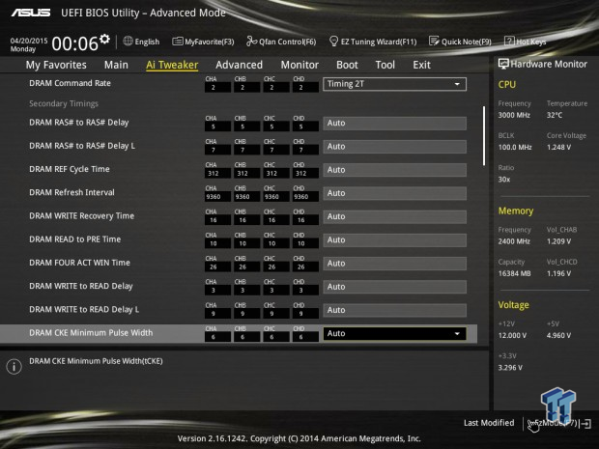The height and width of the screenshot is (449, 599).
Task: Click memory capacity 16384 MB value
Action: click(x=514, y=274)
